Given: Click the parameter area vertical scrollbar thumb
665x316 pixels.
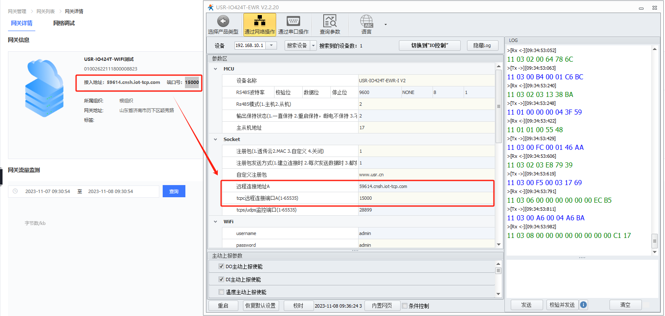Looking at the screenshot, I should click(x=499, y=106).
